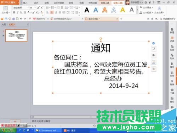The height and width of the screenshot is (133, 177).
Task: Apply the blue WordArt text style
Action: click(96, 10)
